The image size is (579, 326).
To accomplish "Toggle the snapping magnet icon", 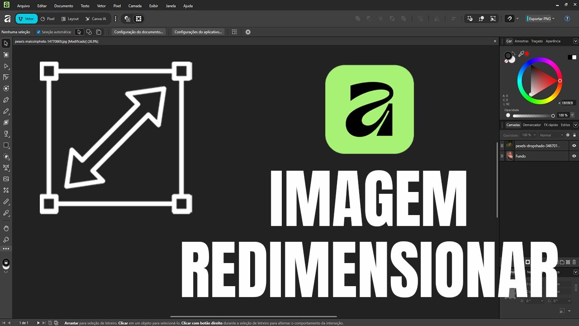I will [510, 19].
